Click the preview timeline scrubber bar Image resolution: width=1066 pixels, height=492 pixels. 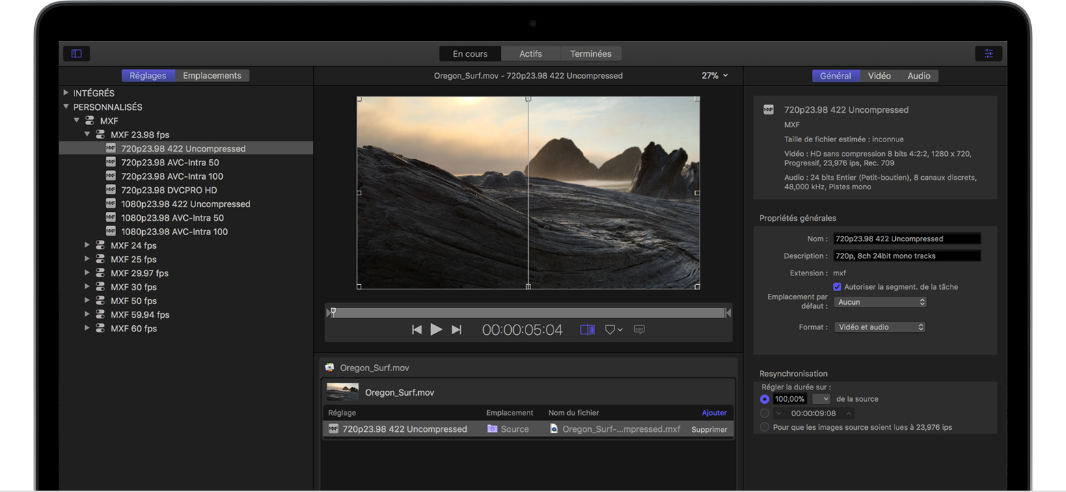click(x=528, y=313)
